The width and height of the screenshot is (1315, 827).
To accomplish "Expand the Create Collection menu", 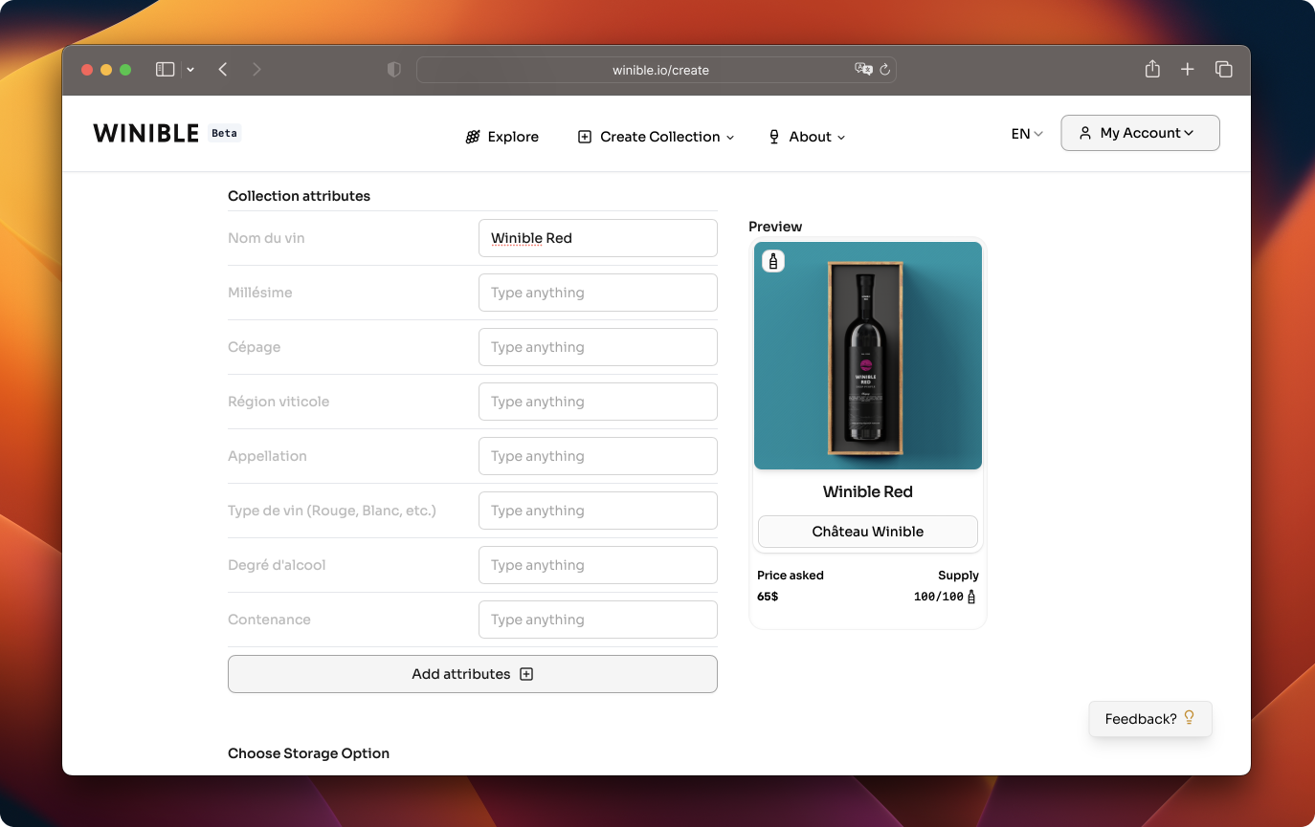I will [657, 137].
